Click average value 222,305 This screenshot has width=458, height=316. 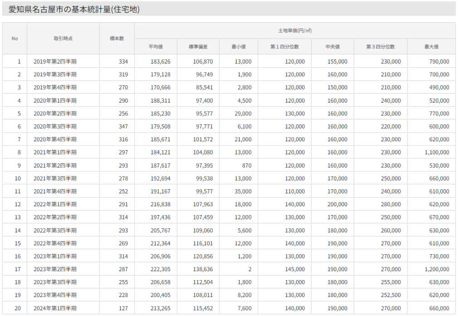(x=161, y=269)
